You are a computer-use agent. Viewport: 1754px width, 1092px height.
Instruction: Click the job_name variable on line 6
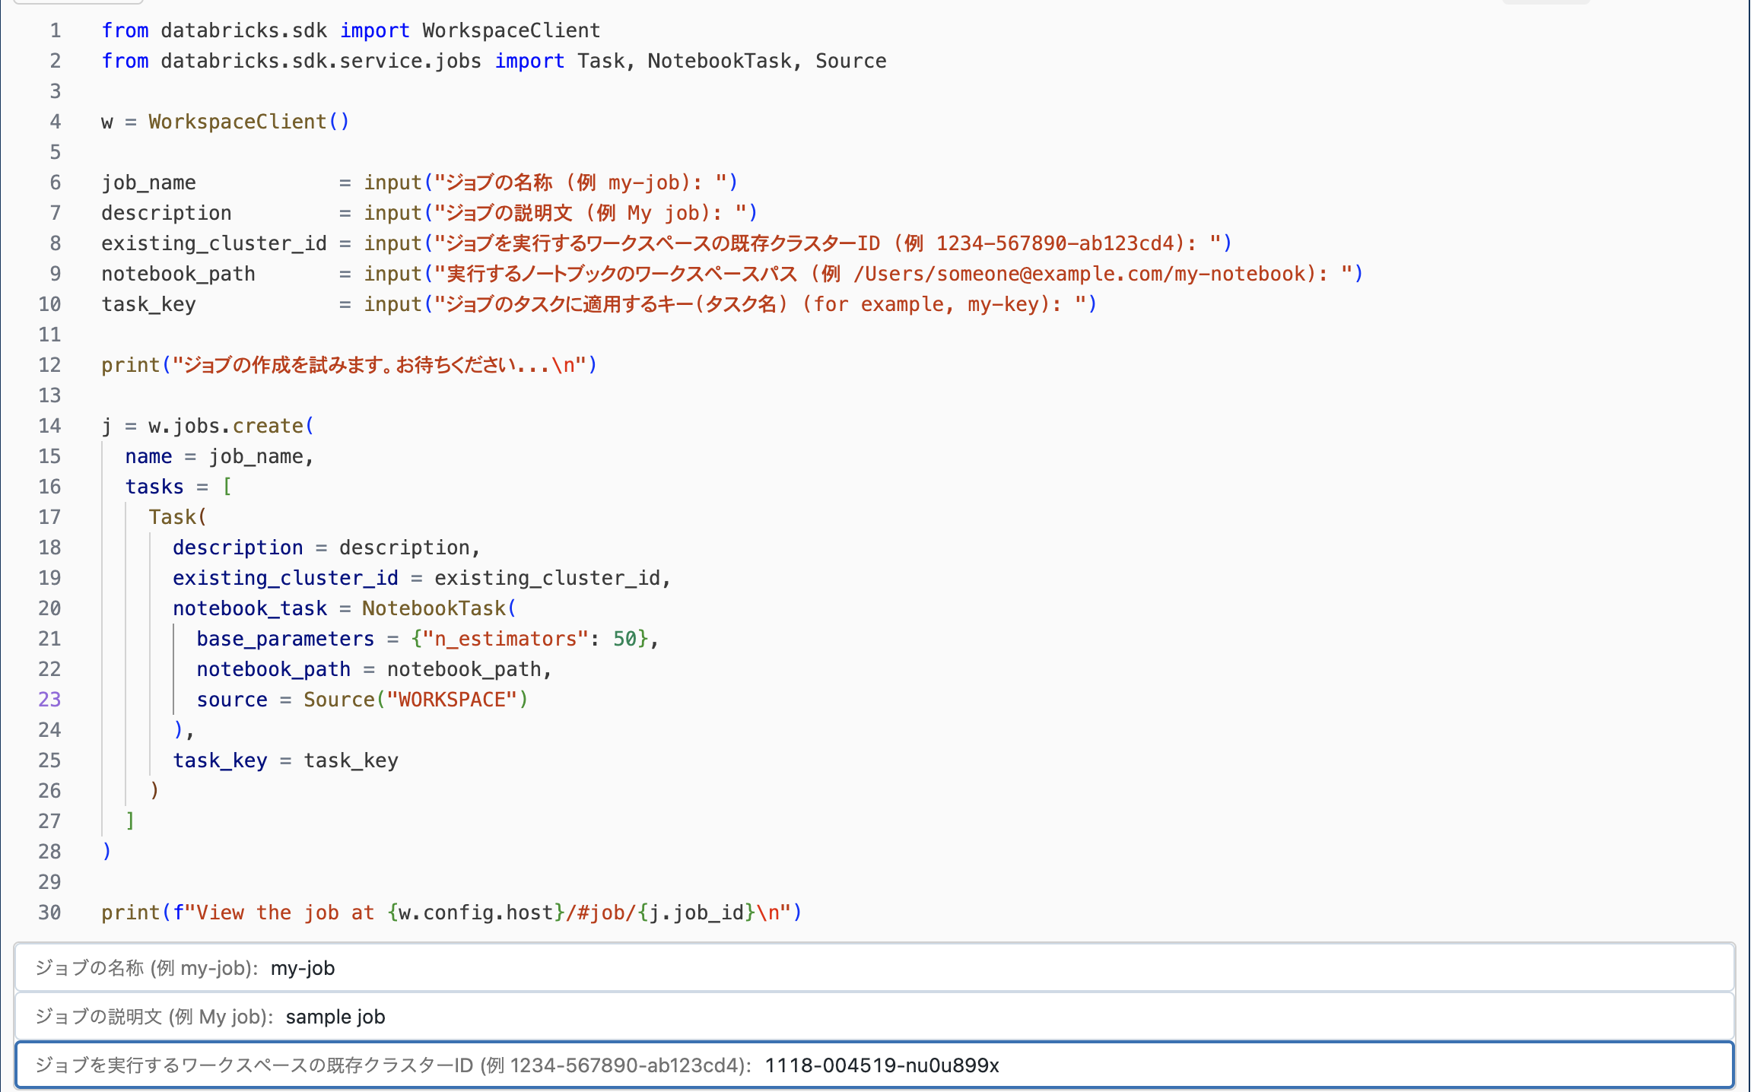pos(148,182)
